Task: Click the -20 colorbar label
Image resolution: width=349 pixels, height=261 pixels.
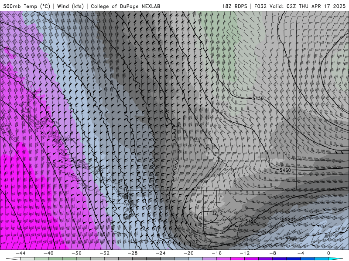Action: (x=189, y=253)
